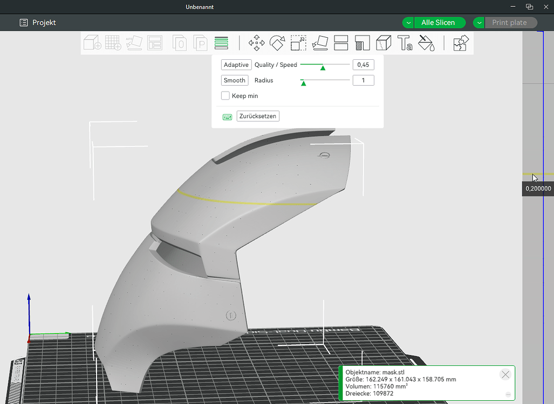Click the Objektname: mask.stl text
The height and width of the screenshot is (404, 554).
pyautogui.click(x=375, y=372)
